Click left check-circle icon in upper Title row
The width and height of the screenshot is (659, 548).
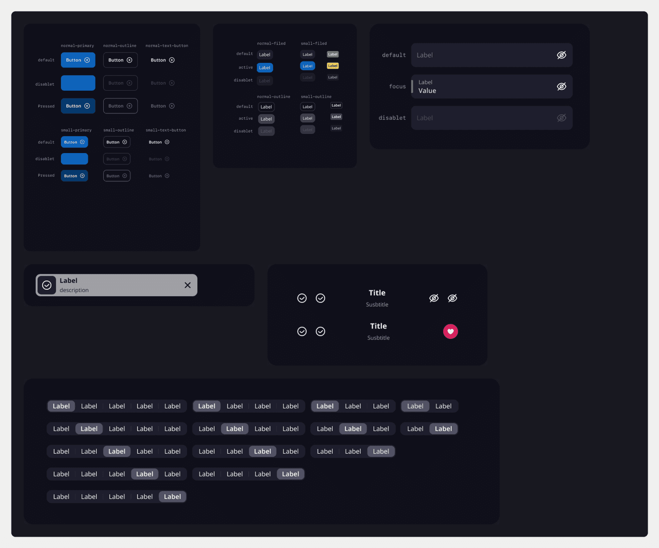pyautogui.click(x=302, y=298)
